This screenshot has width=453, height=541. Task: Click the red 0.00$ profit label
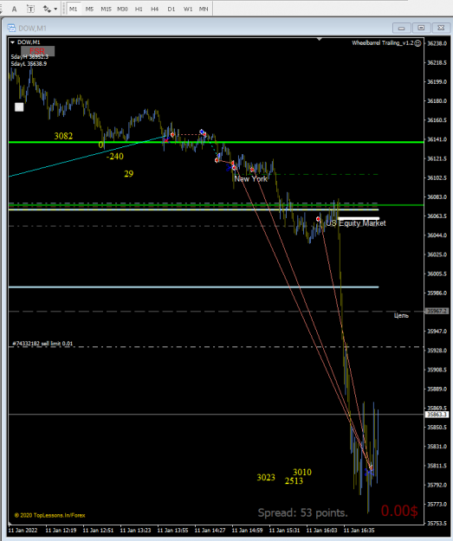(x=399, y=511)
